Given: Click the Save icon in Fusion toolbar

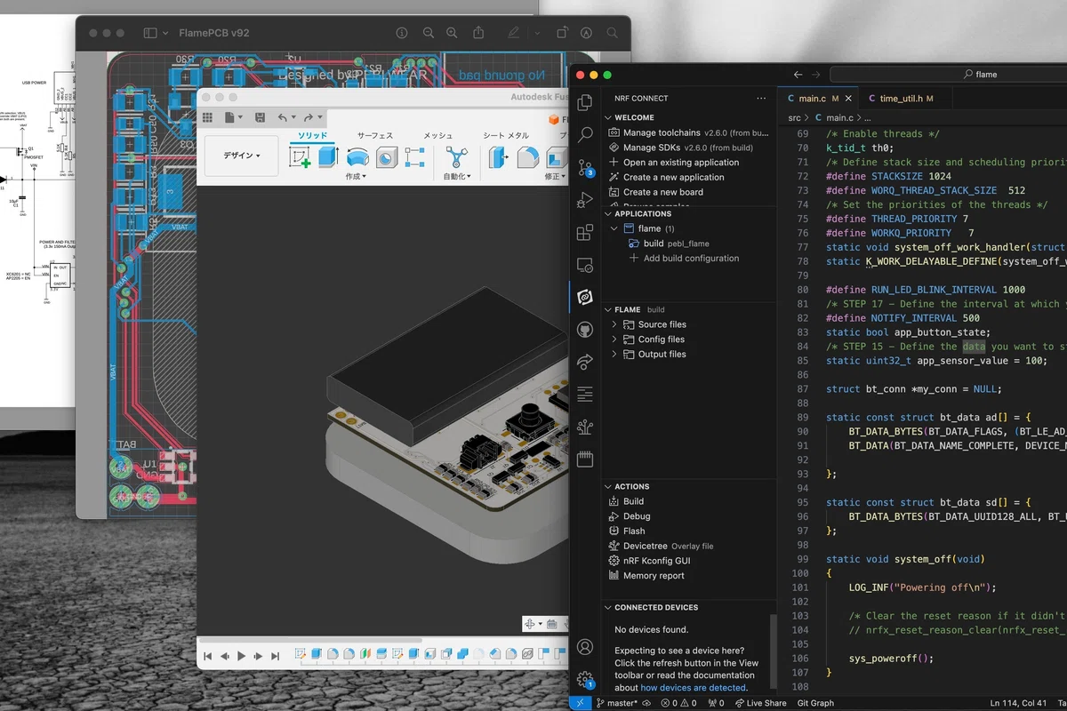Looking at the screenshot, I should (x=260, y=117).
